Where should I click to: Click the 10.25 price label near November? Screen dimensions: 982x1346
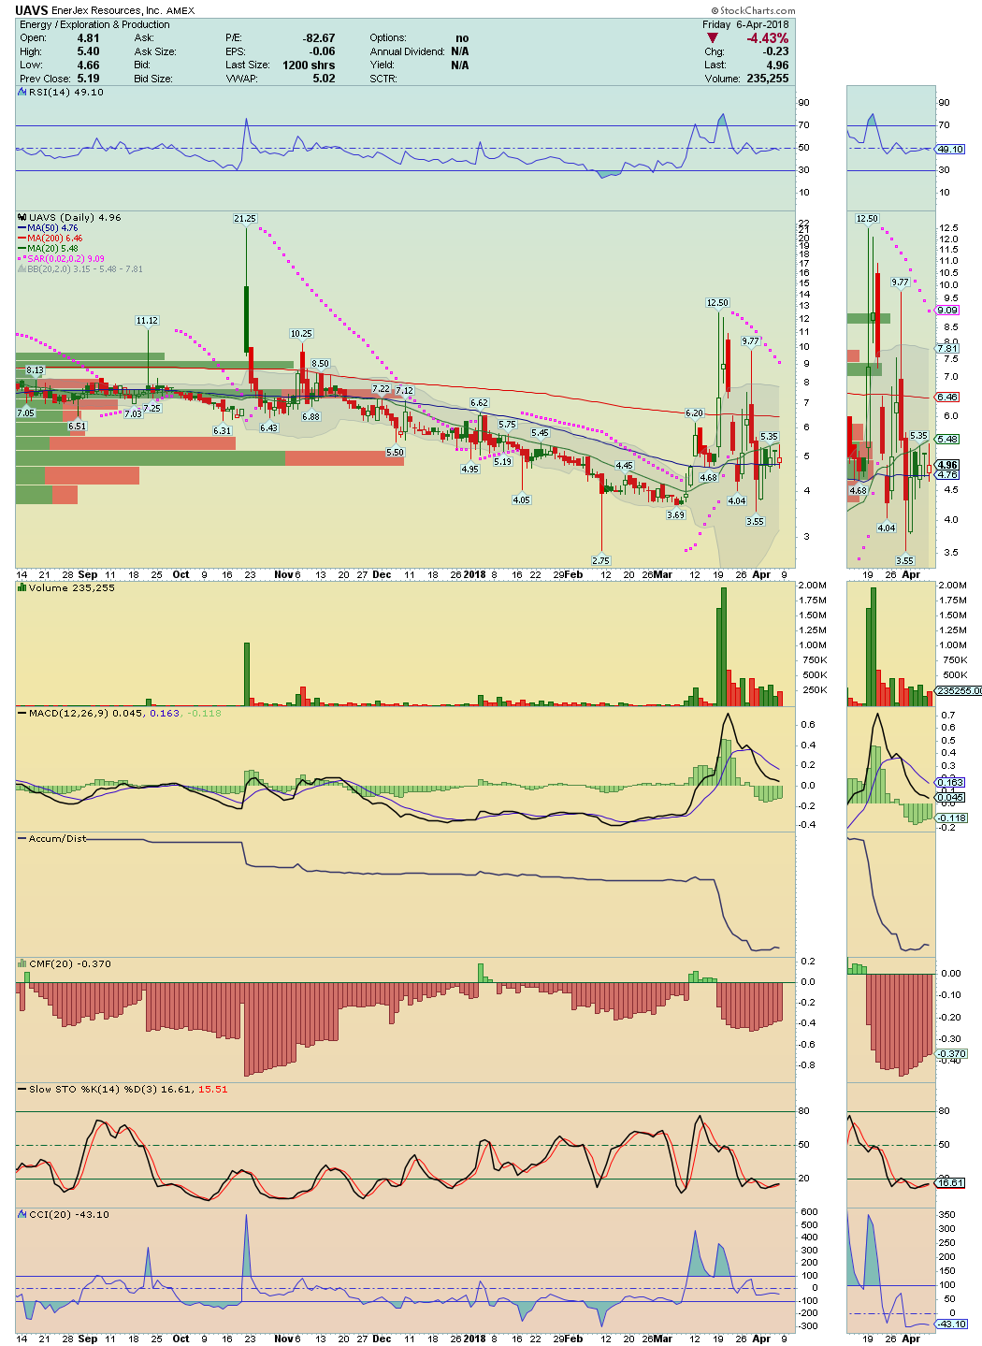[x=301, y=334]
